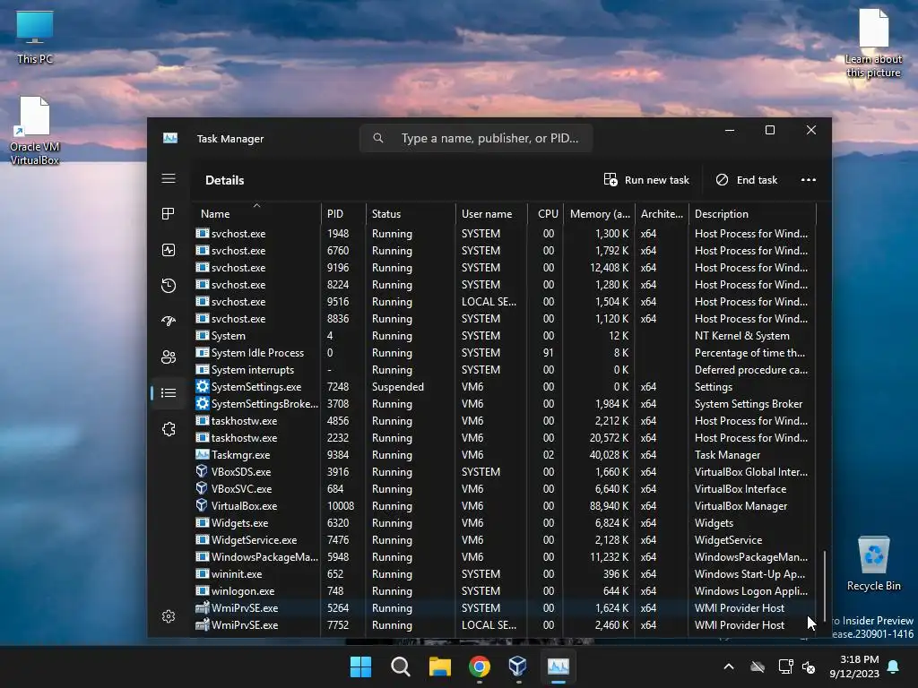Open the Performance page icon

point(169,250)
